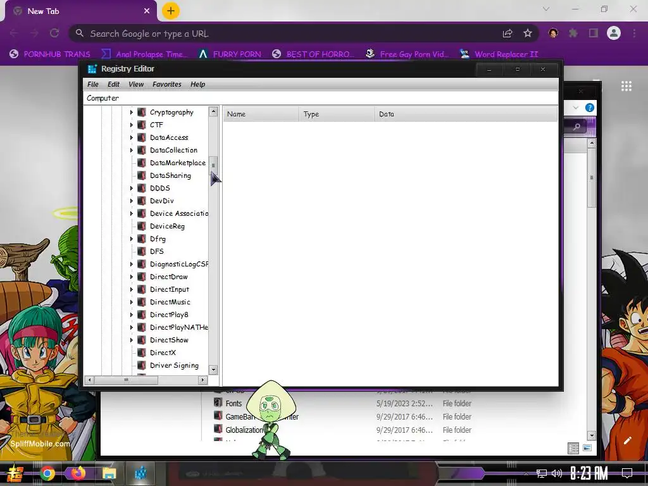Click the DataAccess key folder icon
Screen dimensions: 648x486
point(142,137)
